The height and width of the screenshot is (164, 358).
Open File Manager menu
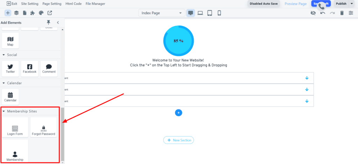[x=95, y=3]
